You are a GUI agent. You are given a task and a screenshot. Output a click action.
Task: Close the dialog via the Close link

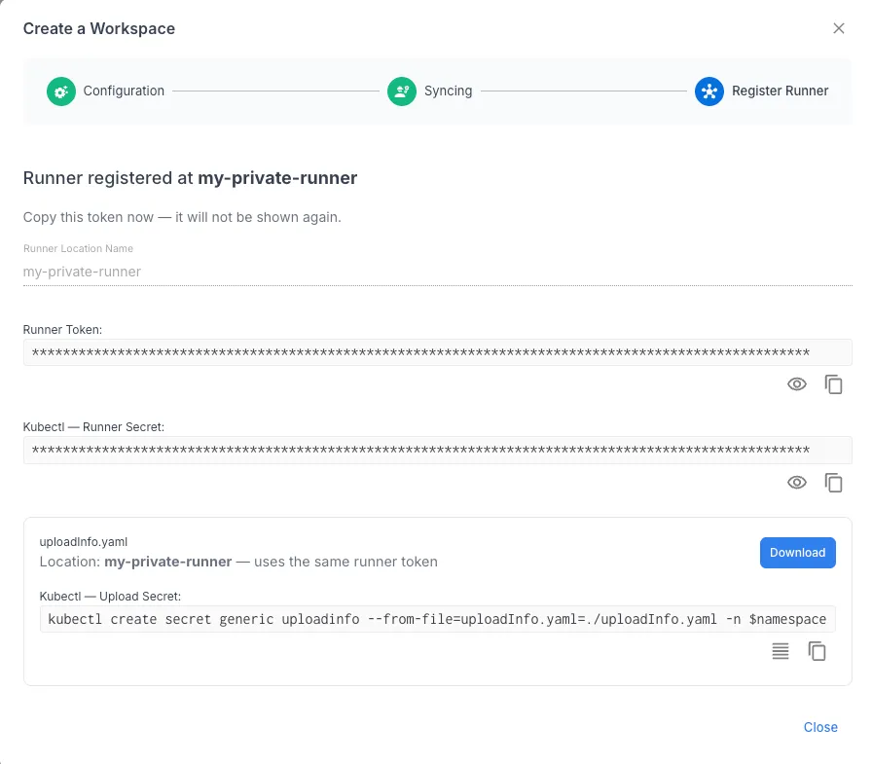(x=820, y=727)
